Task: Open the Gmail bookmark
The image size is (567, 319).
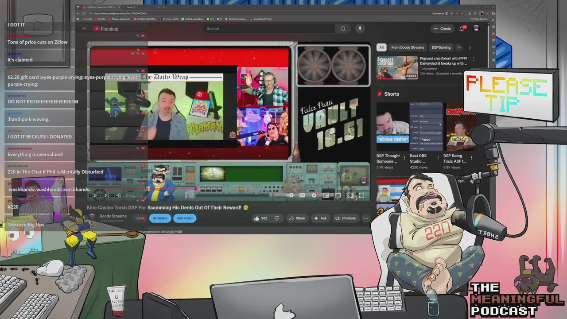Action: tap(87, 19)
